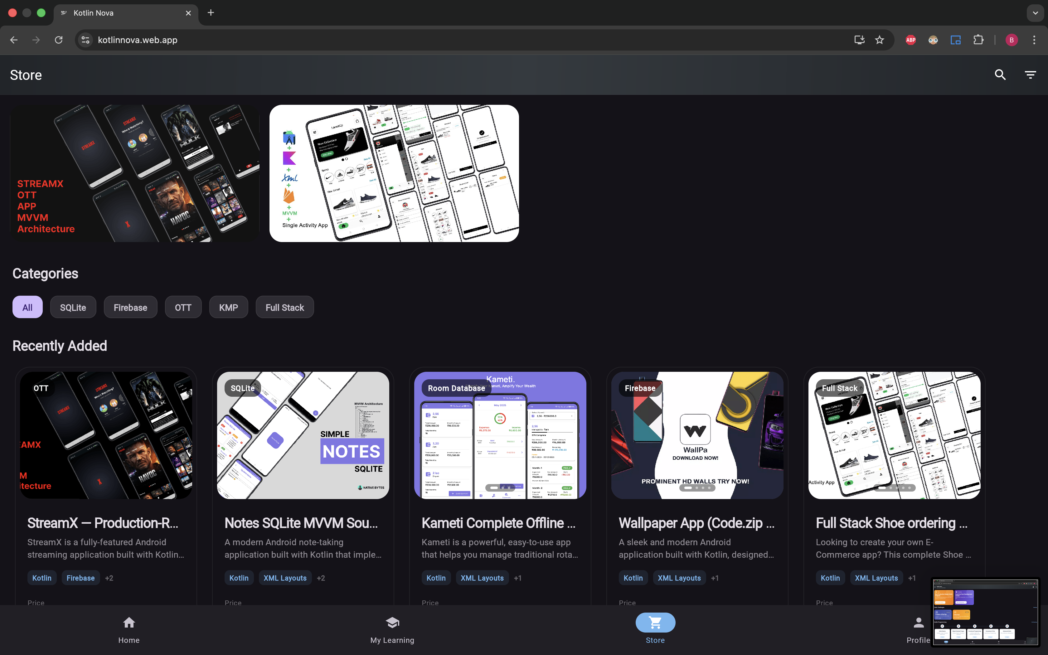Viewport: 1048px width, 655px height.
Task: Click the Full Stack category button
Action: [x=284, y=307]
